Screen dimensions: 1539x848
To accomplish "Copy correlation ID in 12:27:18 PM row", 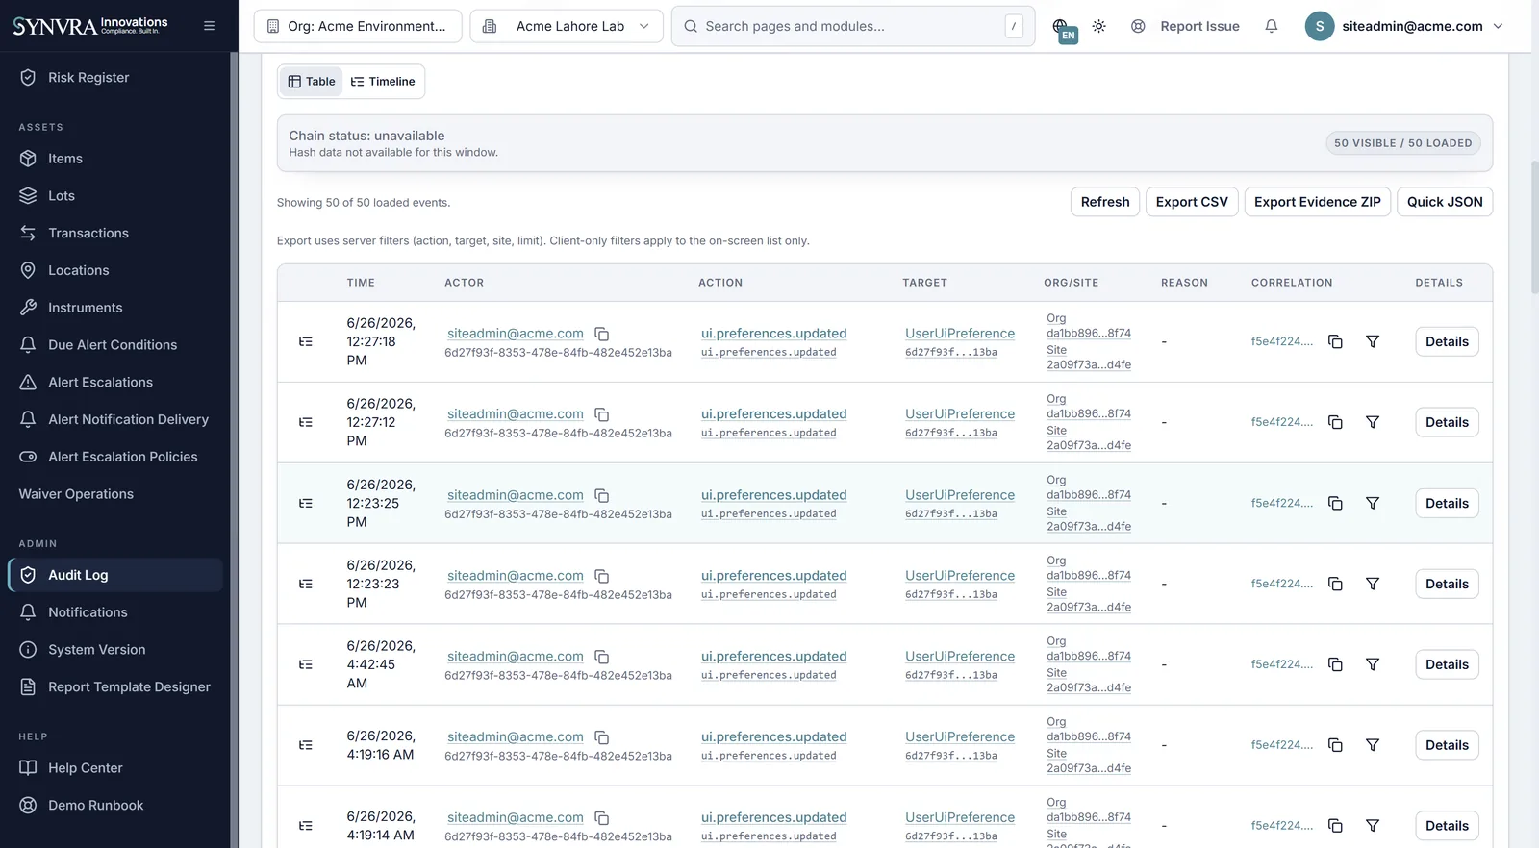I will (1335, 341).
